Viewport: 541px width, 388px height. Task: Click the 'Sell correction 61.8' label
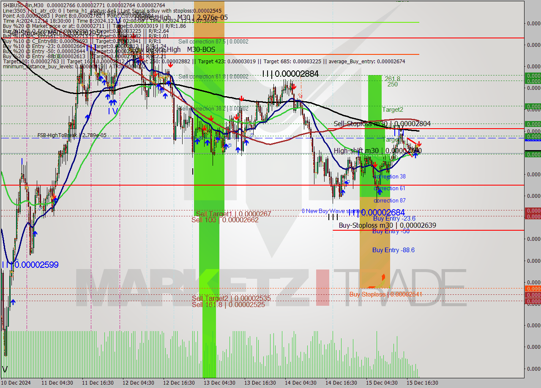click(213, 76)
